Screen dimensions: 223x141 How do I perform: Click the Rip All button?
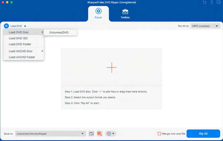click(203, 133)
